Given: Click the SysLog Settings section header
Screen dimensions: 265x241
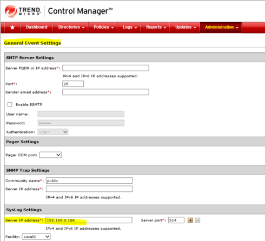Looking at the screenshot, I should coord(24,210).
